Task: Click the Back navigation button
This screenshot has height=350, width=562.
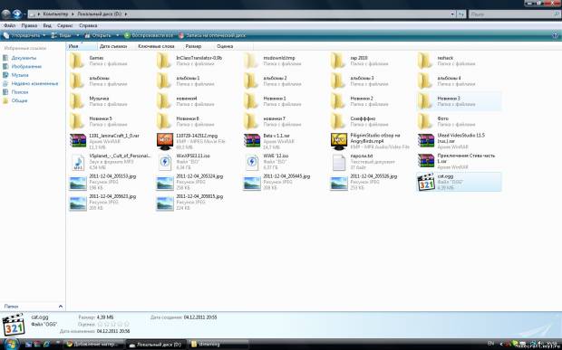Action: 5,14
